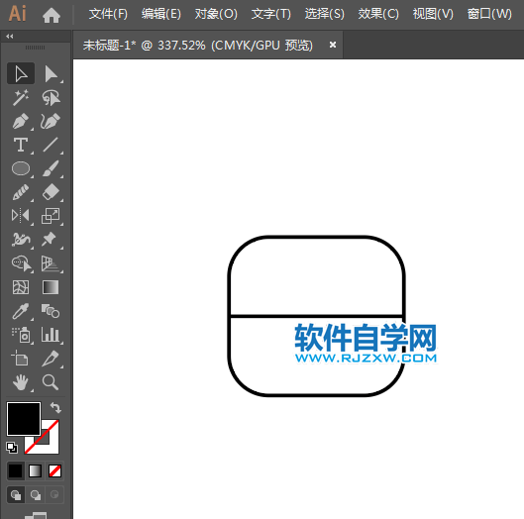Screen dimensions: 524x519
Task: Reset to default fill and stroke
Action: 12,448
